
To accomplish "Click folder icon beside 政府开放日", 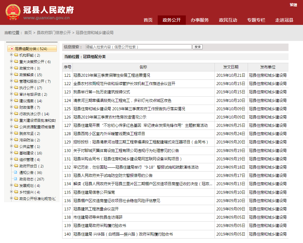I will click(x=16, y=166).
